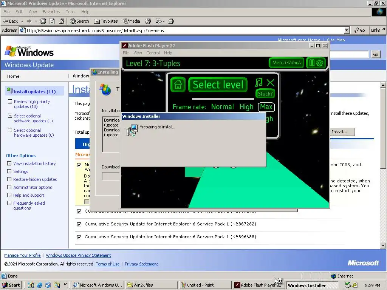Close the game menu with the X

tap(270, 82)
